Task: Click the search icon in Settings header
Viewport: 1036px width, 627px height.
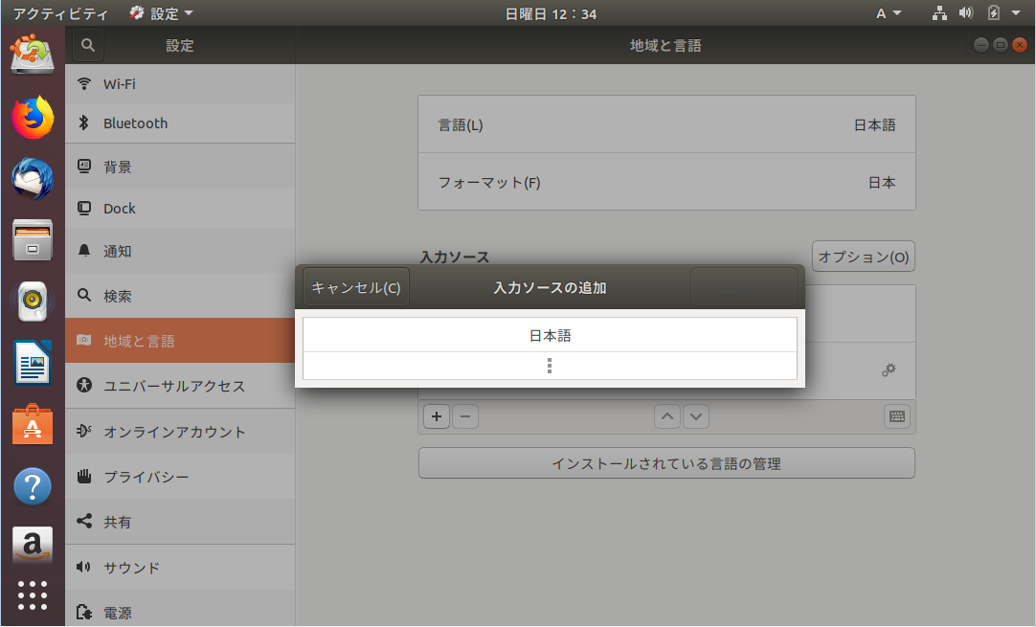Action: click(x=88, y=45)
